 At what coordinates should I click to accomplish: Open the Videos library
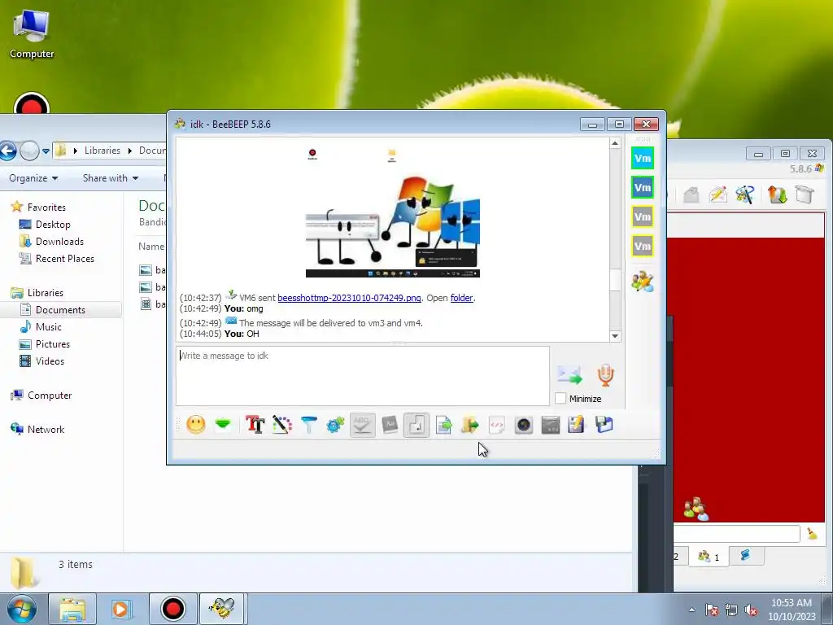[50, 361]
